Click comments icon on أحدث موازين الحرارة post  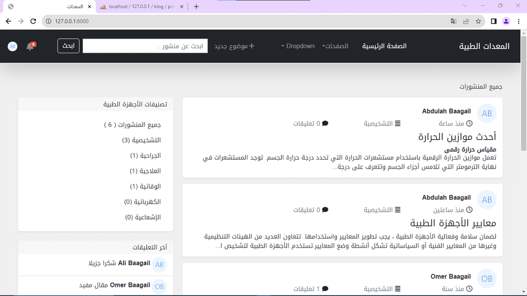325,123
